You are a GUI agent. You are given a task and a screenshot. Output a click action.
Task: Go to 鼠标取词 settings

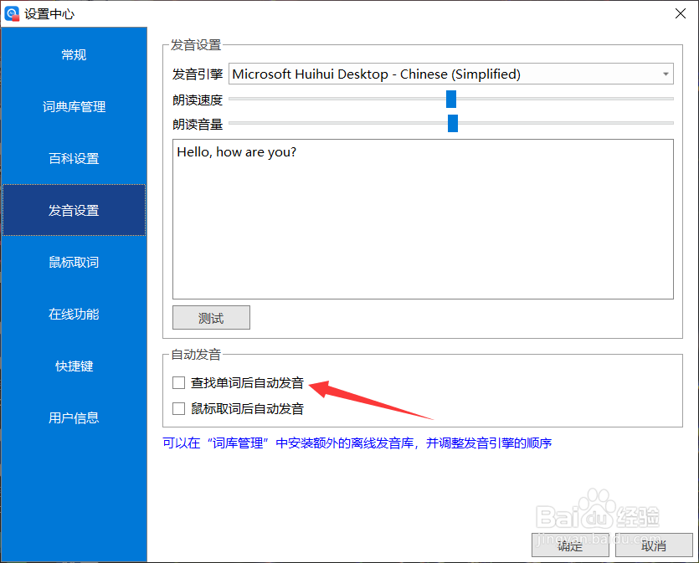[x=74, y=262]
